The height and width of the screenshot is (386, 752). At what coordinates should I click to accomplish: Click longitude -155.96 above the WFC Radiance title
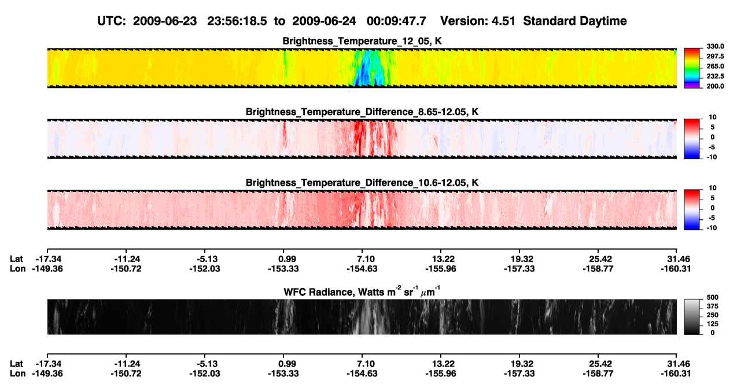tap(441, 269)
